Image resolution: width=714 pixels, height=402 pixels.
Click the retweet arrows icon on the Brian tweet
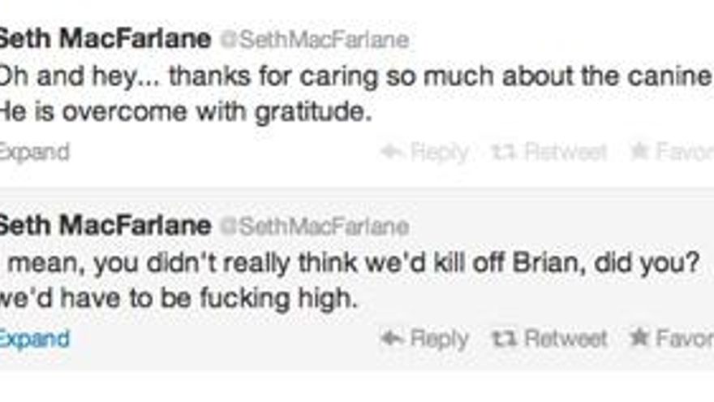pyautogui.click(x=504, y=338)
